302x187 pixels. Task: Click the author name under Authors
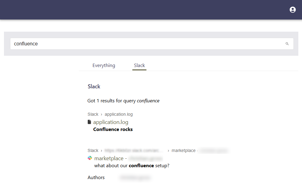135,177
